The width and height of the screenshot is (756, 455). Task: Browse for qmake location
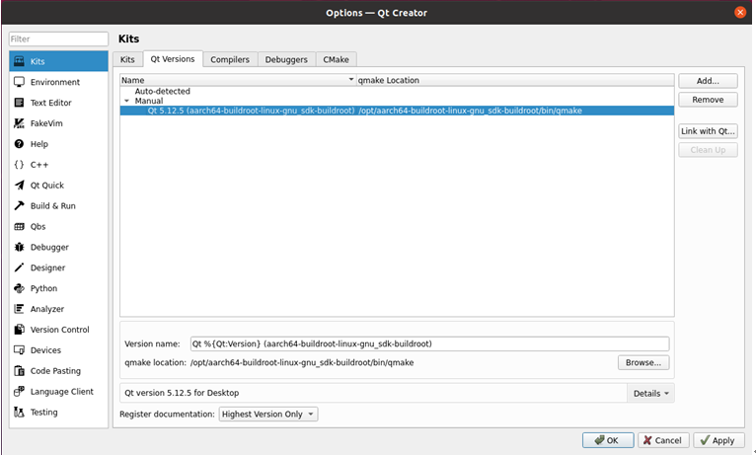tap(643, 362)
